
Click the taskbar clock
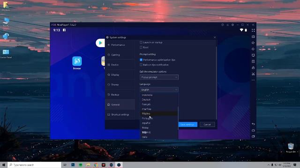coord(286,165)
